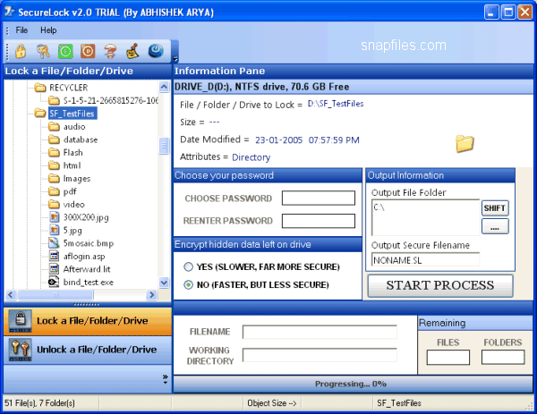Click the video folder icon

click(x=54, y=204)
